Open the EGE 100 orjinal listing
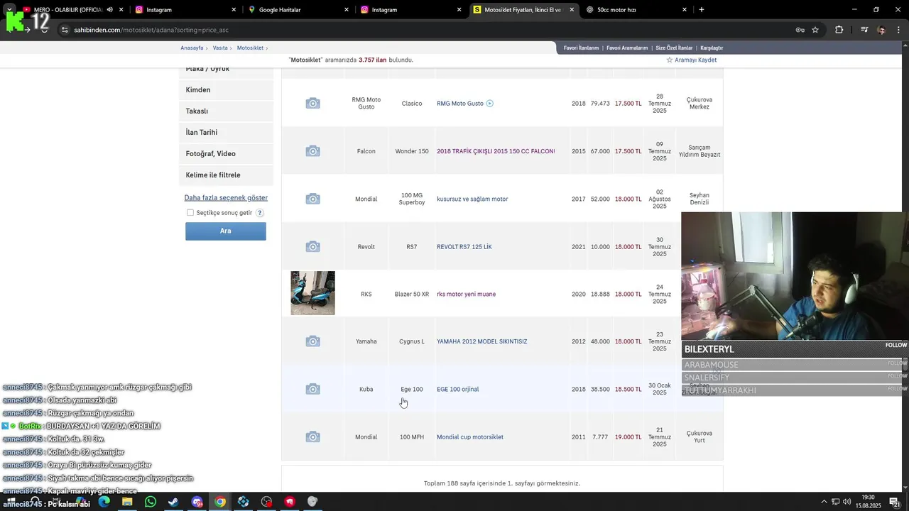Screen dimensions: 909x511 pyautogui.click(x=457, y=390)
